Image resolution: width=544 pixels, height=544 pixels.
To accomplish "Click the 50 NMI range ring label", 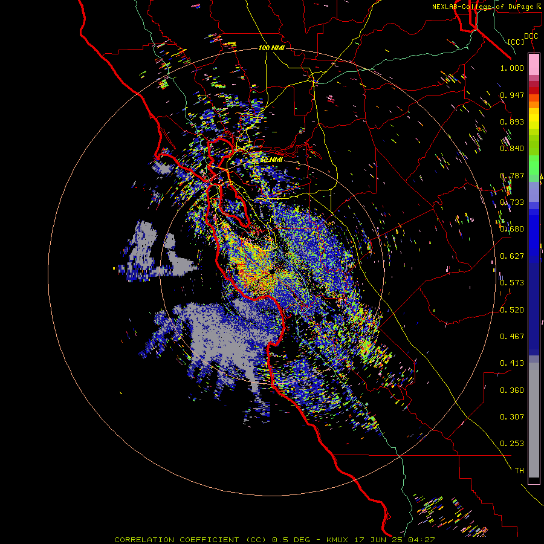I will tap(271, 160).
